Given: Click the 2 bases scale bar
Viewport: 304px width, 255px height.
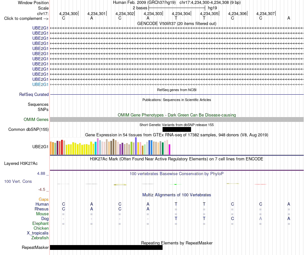Looking at the screenshot, I should coord(177,8).
